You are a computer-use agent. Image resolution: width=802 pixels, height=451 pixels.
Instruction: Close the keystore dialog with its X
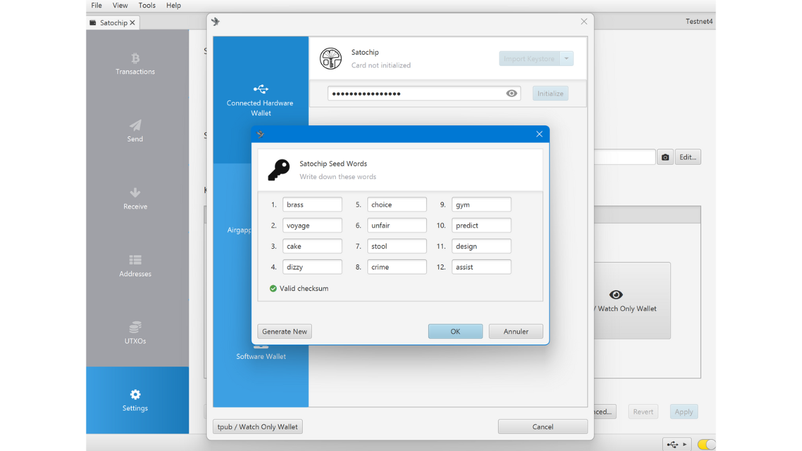point(584,21)
